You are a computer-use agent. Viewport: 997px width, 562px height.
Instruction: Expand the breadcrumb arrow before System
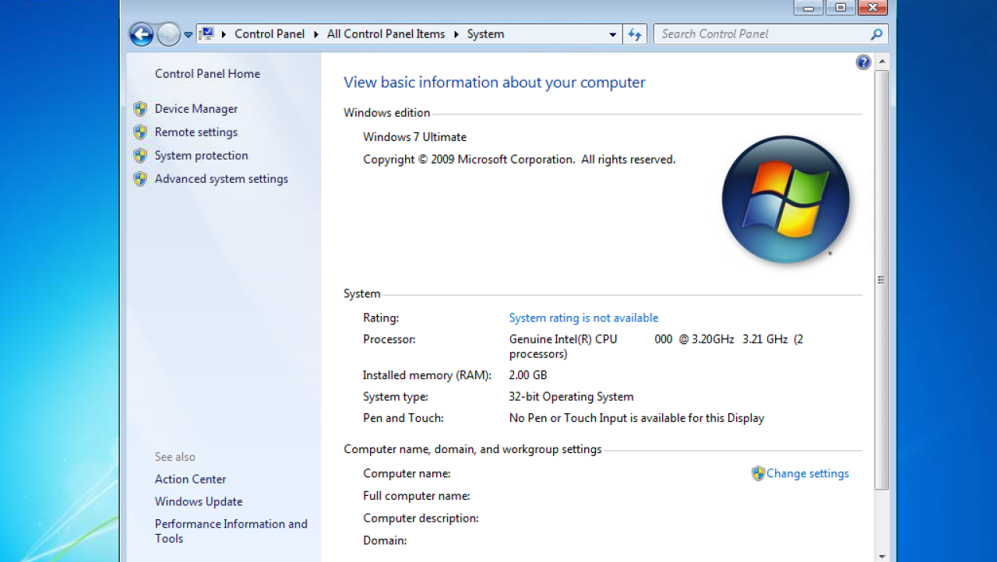(456, 34)
